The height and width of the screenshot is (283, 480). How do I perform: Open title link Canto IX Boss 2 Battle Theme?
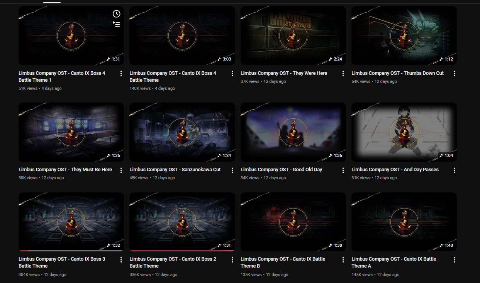(x=173, y=262)
